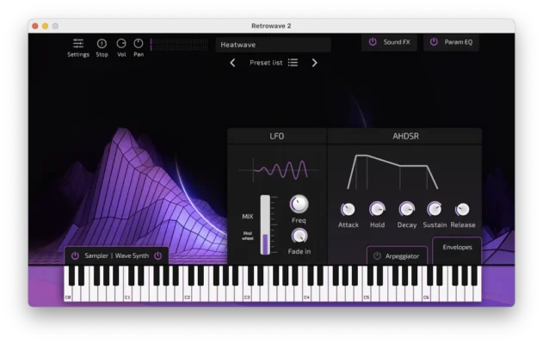Click the Heatwave preset name field
This screenshot has width=543, height=344.
(273, 45)
